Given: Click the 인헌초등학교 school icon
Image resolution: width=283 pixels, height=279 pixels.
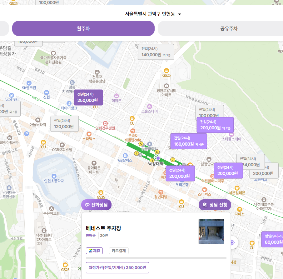Looking at the screenshot, I should (x=54, y=176).
